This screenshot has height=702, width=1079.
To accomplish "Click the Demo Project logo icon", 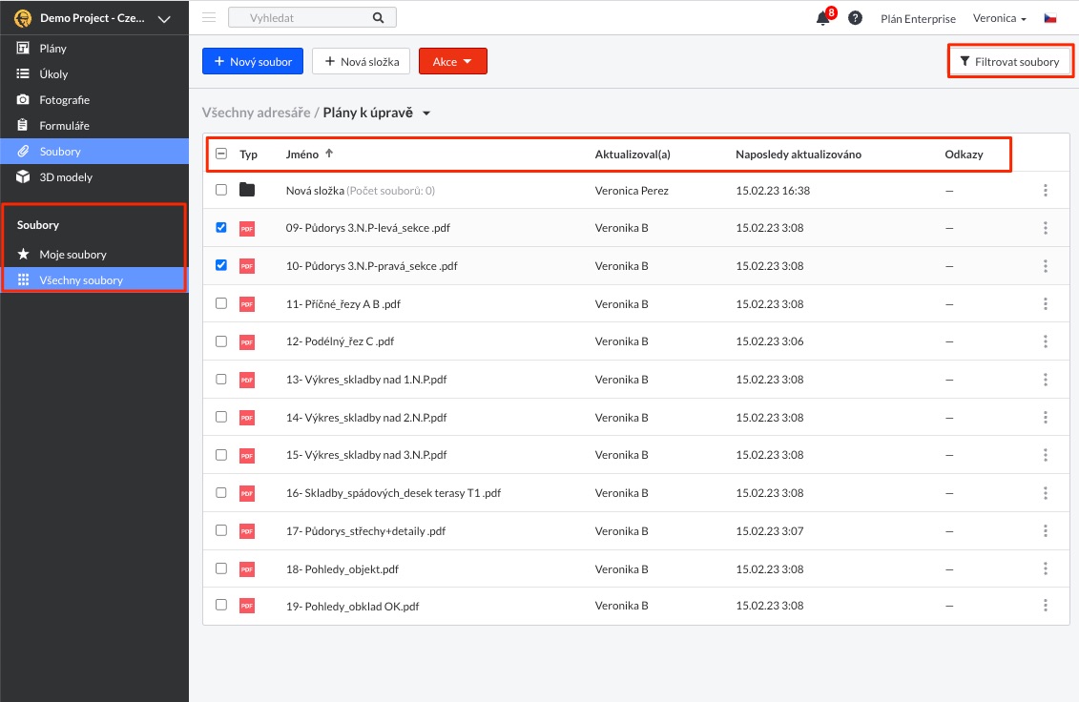I will 23,18.
